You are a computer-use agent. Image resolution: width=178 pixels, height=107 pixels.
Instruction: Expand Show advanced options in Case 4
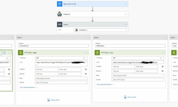pyautogui.click(x=105, y=84)
